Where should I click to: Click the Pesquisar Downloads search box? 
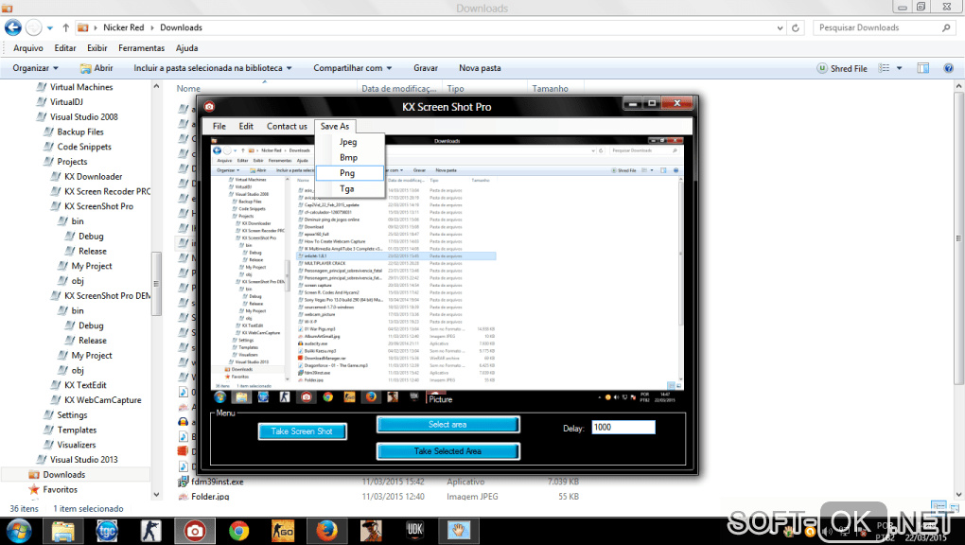(884, 27)
